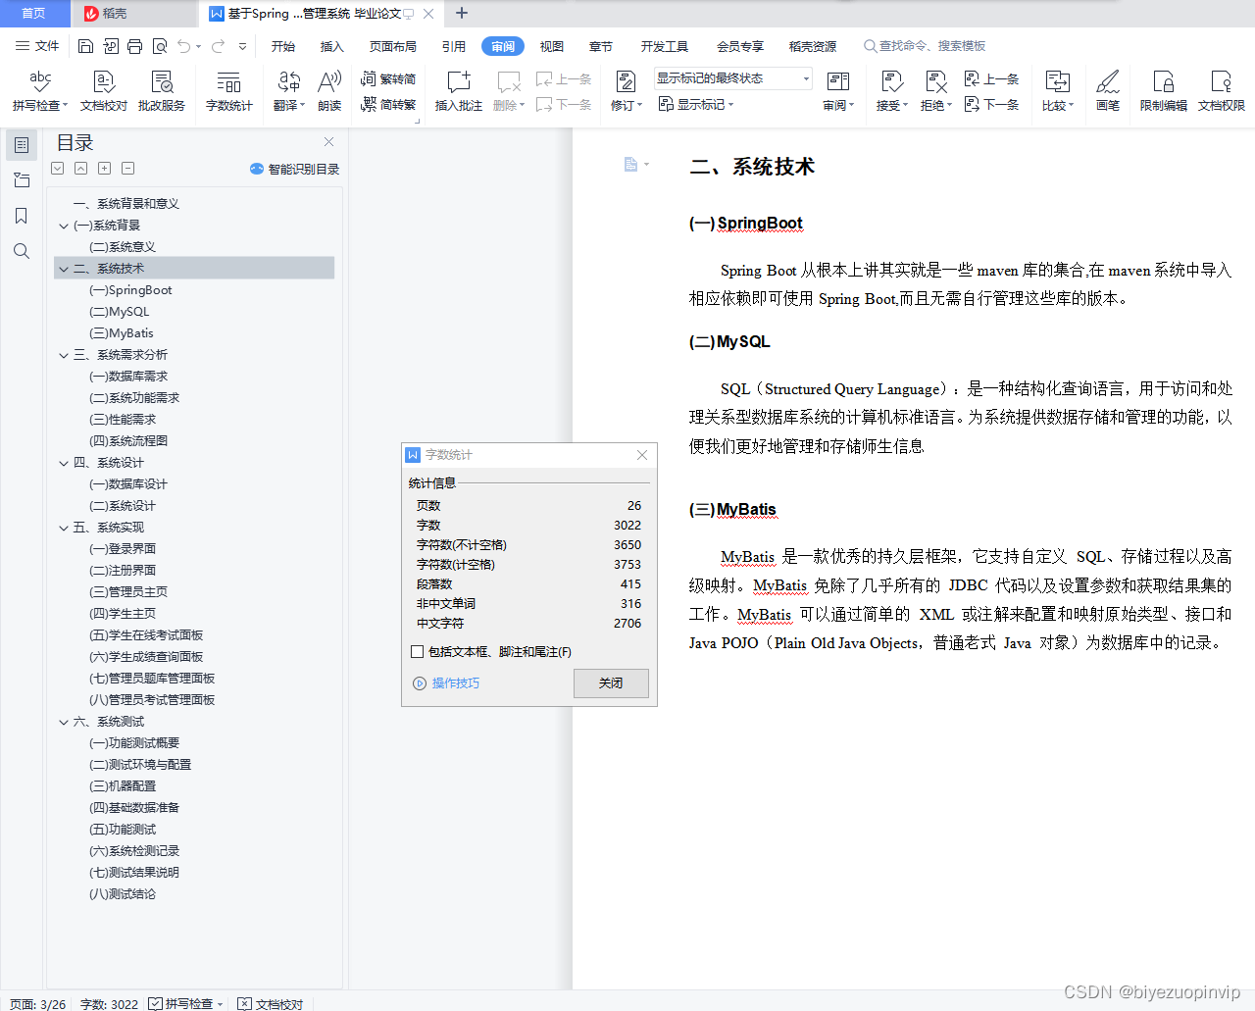Activate the 画笔 annotation pen
Image resolution: width=1255 pixels, height=1011 pixels.
(1107, 90)
